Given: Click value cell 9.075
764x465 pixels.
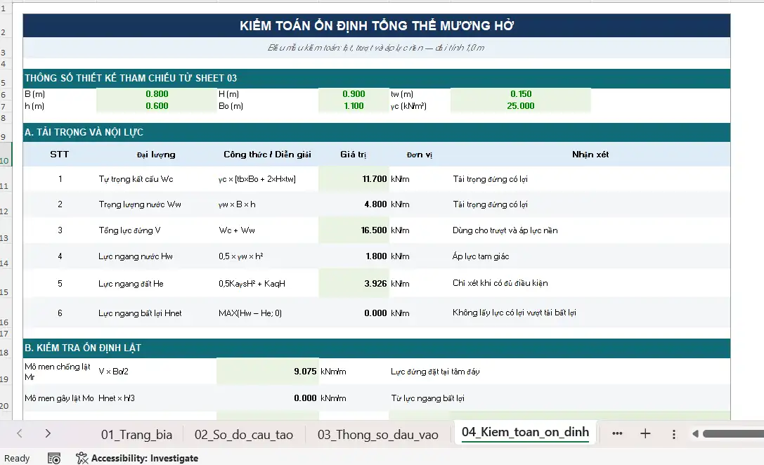Looking at the screenshot, I should tap(268, 372).
